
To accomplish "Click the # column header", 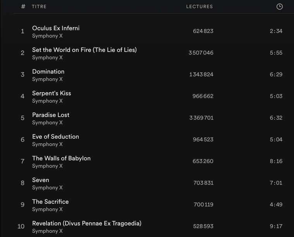I will tap(23, 7).
